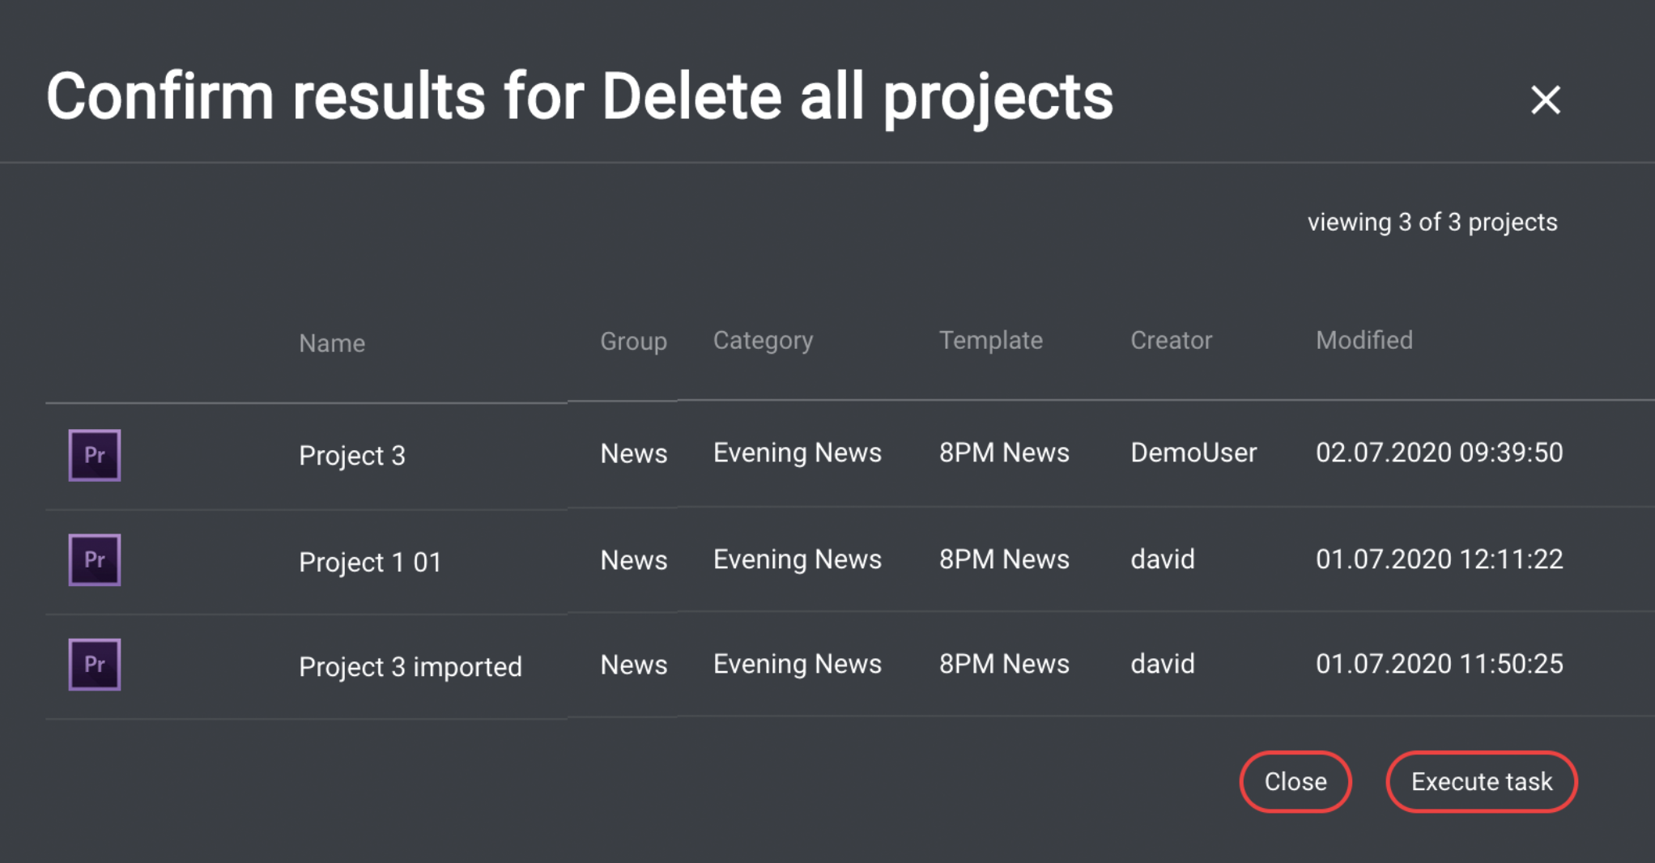Click the 01.07.2020 11:50:25 modified date

tap(1439, 664)
